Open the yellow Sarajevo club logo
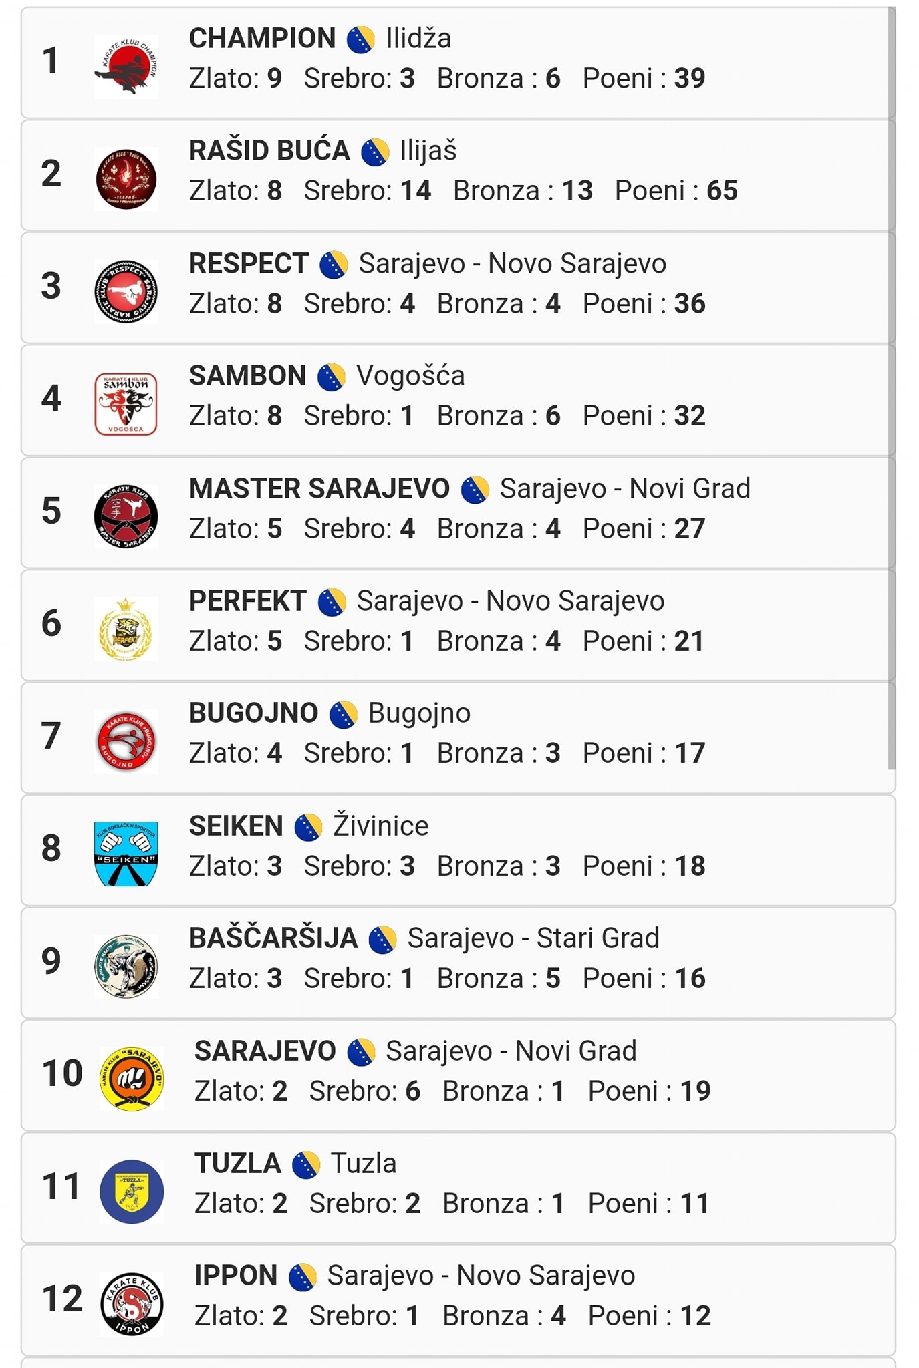The width and height of the screenshot is (919, 1368). (132, 1078)
